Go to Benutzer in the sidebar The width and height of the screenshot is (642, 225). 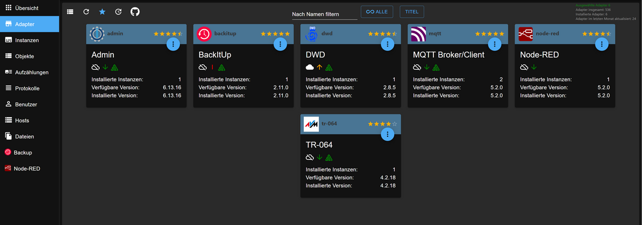click(x=29, y=104)
